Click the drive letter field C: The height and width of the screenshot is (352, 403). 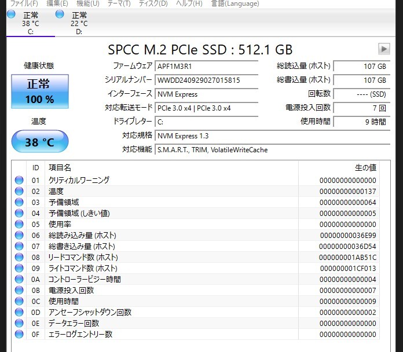(x=206, y=122)
